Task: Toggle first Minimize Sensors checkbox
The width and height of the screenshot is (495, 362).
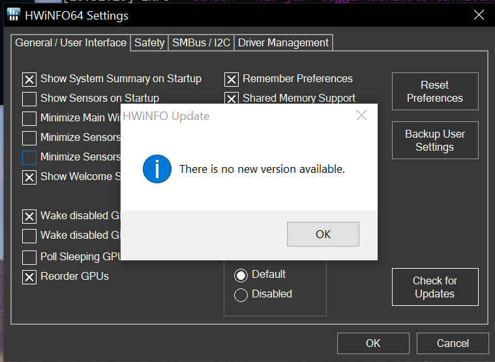Action: 29,138
